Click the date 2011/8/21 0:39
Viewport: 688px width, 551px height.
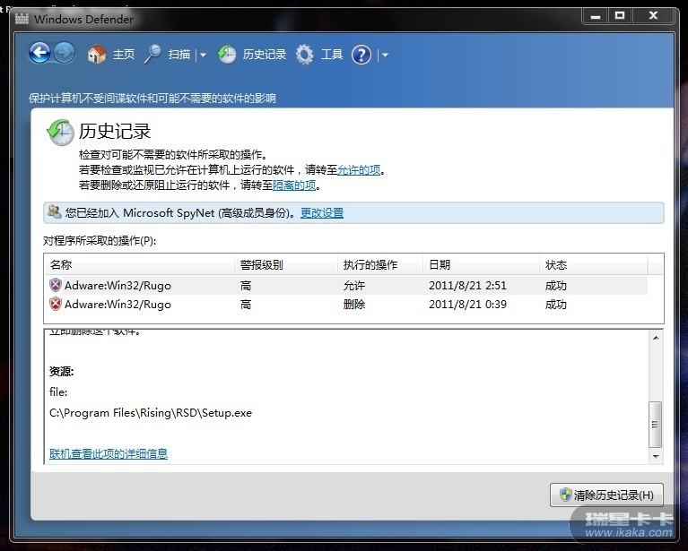click(467, 305)
